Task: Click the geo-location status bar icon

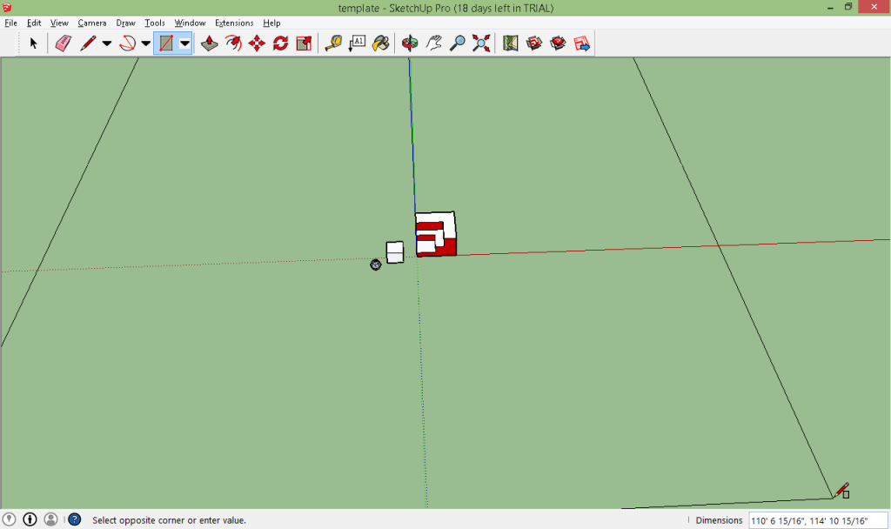Action: 10,519
